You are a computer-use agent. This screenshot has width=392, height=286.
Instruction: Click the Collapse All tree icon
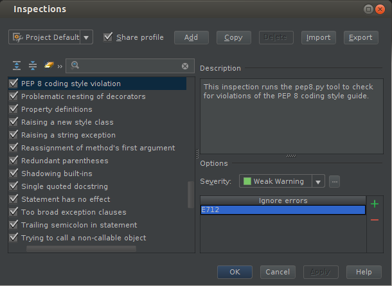click(x=32, y=66)
